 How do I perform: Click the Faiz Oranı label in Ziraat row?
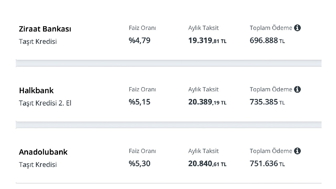pyautogui.click(x=142, y=28)
